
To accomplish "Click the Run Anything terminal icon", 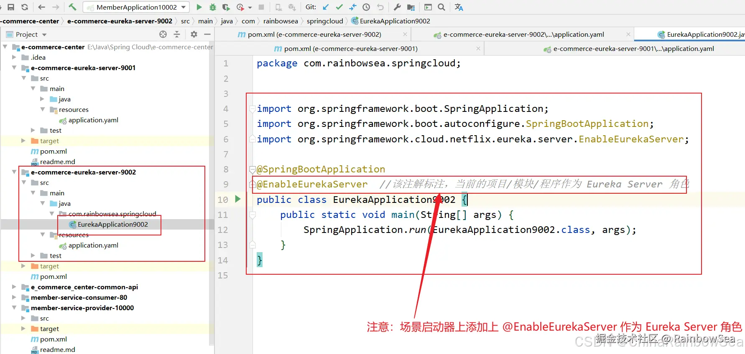I will click(x=428, y=7).
